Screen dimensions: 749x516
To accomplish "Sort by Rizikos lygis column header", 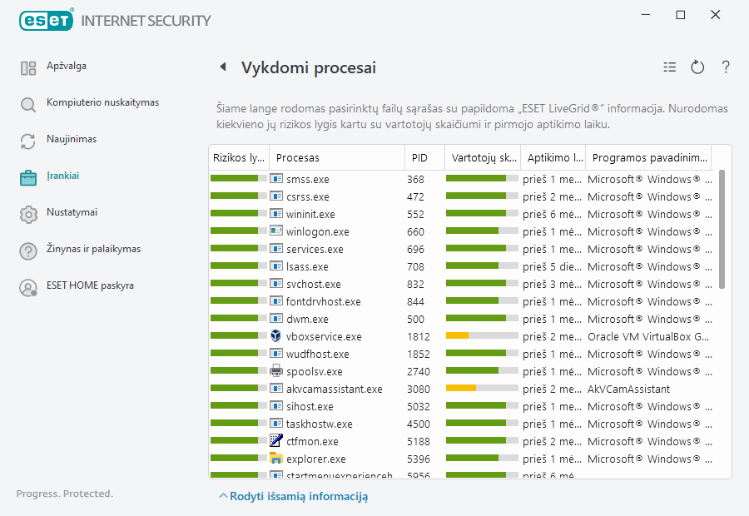I will point(239,157).
